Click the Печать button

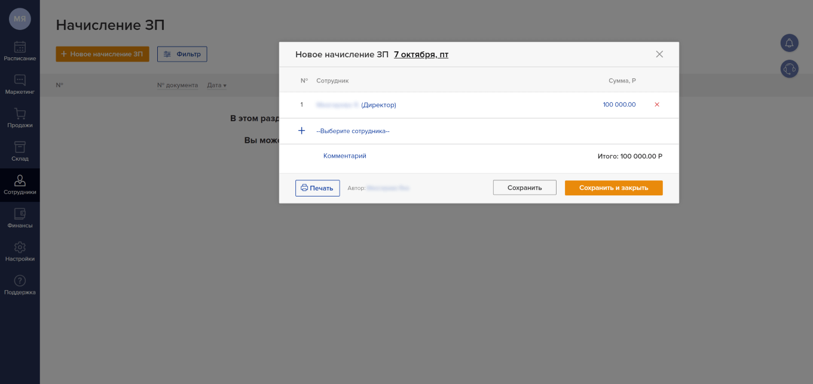pos(317,188)
